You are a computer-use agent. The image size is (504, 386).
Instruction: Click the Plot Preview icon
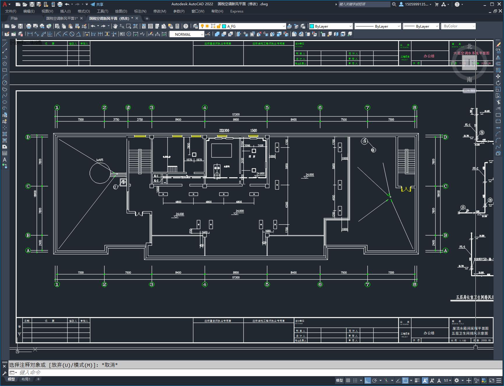point(36,26)
